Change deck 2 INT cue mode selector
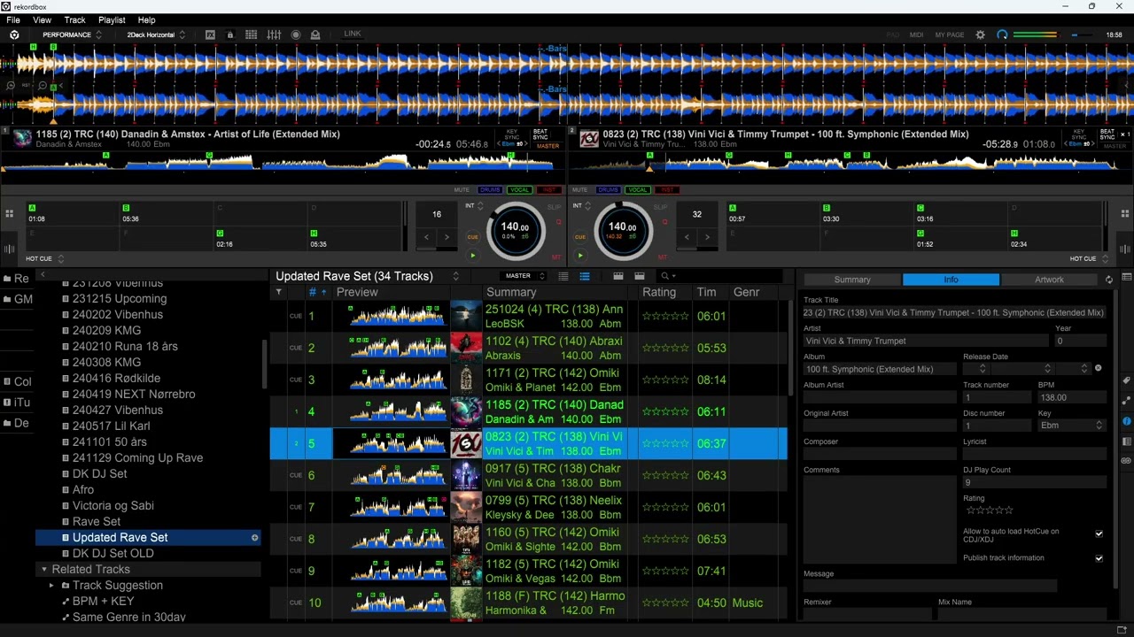The image size is (1134, 637). pos(582,206)
